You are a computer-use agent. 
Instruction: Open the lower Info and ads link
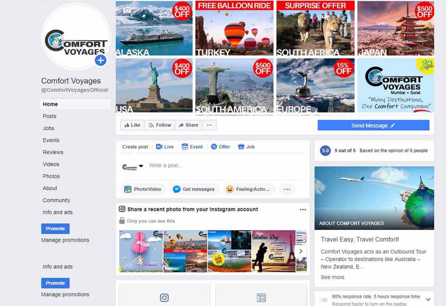[58, 266]
